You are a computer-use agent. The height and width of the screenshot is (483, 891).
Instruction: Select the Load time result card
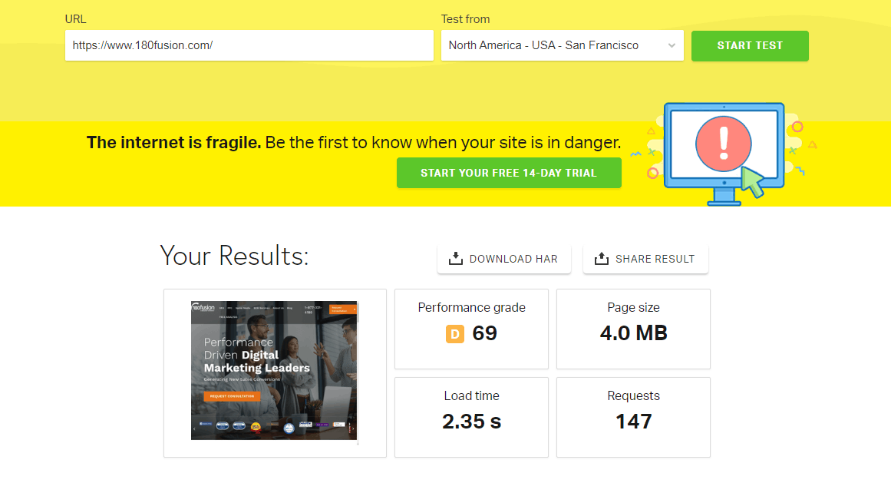[471, 417]
